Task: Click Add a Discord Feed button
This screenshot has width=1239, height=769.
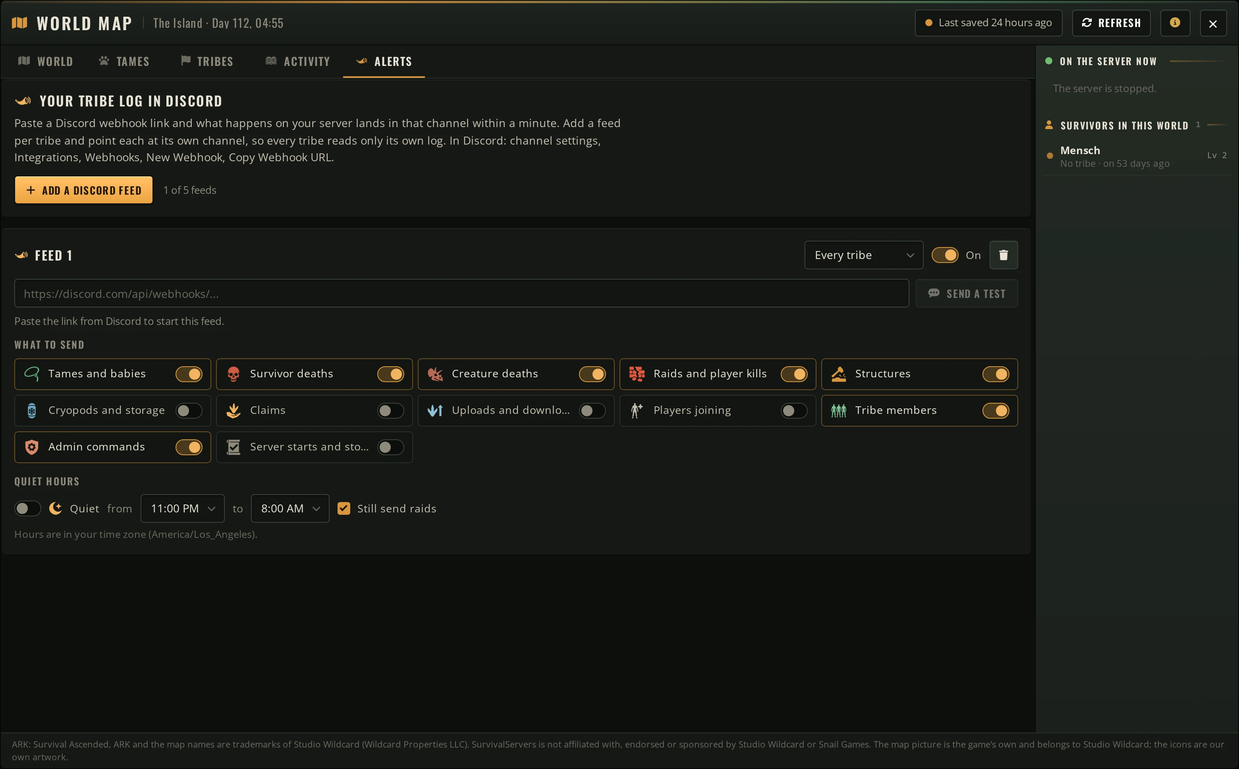Action: [83, 190]
